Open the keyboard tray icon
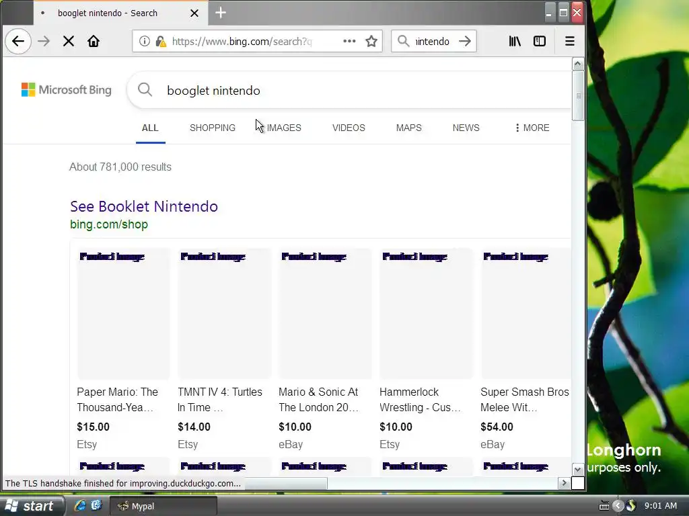 point(604,506)
